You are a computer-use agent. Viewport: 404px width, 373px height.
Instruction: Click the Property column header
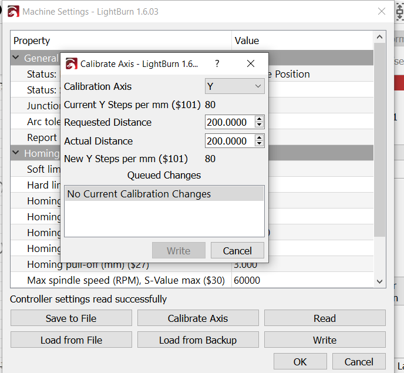(x=121, y=41)
